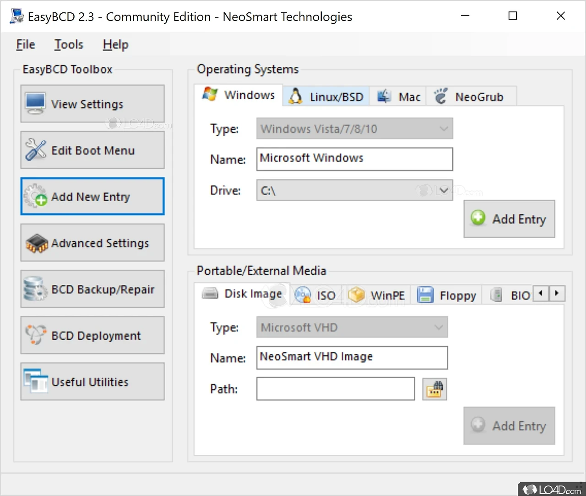This screenshot has width=586, height=496.
Task: Click the gear-plus icon on Add New Entry
Action: pyautogui.click(x=36, y=196)
